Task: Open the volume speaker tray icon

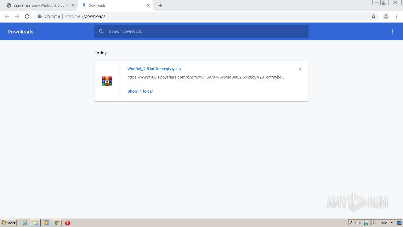Action: 358,223
